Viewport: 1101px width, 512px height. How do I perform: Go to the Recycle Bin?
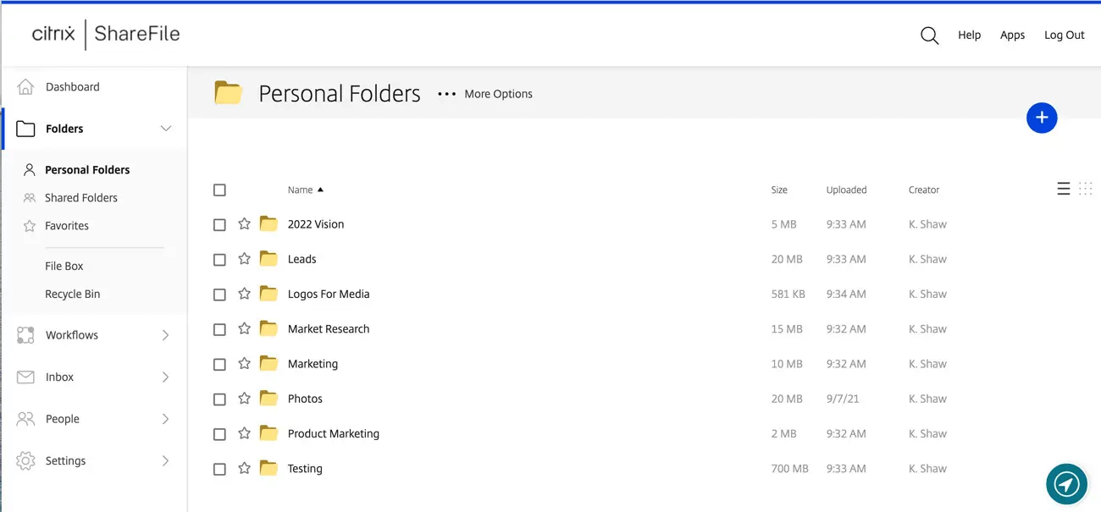(x=72, y=295)
